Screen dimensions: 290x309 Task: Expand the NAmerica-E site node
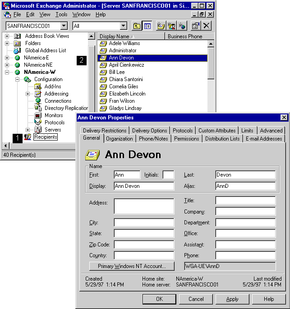point(7,58)
